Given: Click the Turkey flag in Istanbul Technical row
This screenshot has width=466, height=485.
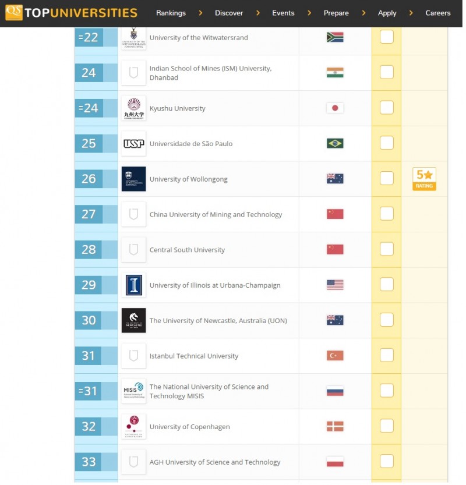Looking at the screenshot, I should click(x=335, y=355).
